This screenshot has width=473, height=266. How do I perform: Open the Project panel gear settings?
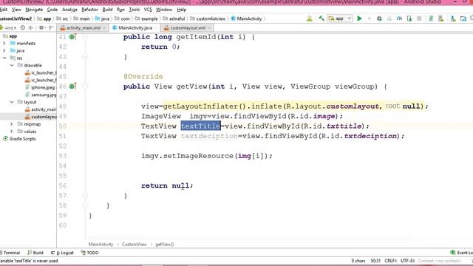coord(42,28)
